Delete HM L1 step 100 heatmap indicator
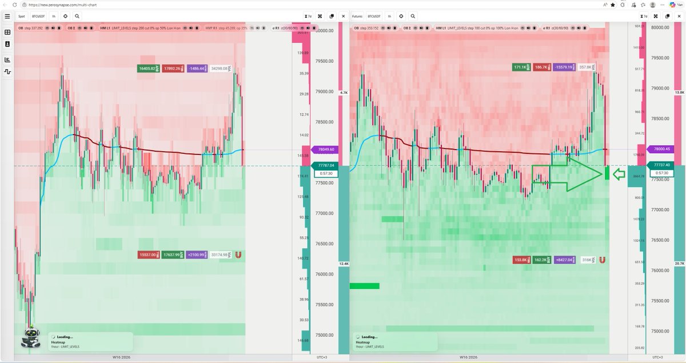 pos(534,27)
